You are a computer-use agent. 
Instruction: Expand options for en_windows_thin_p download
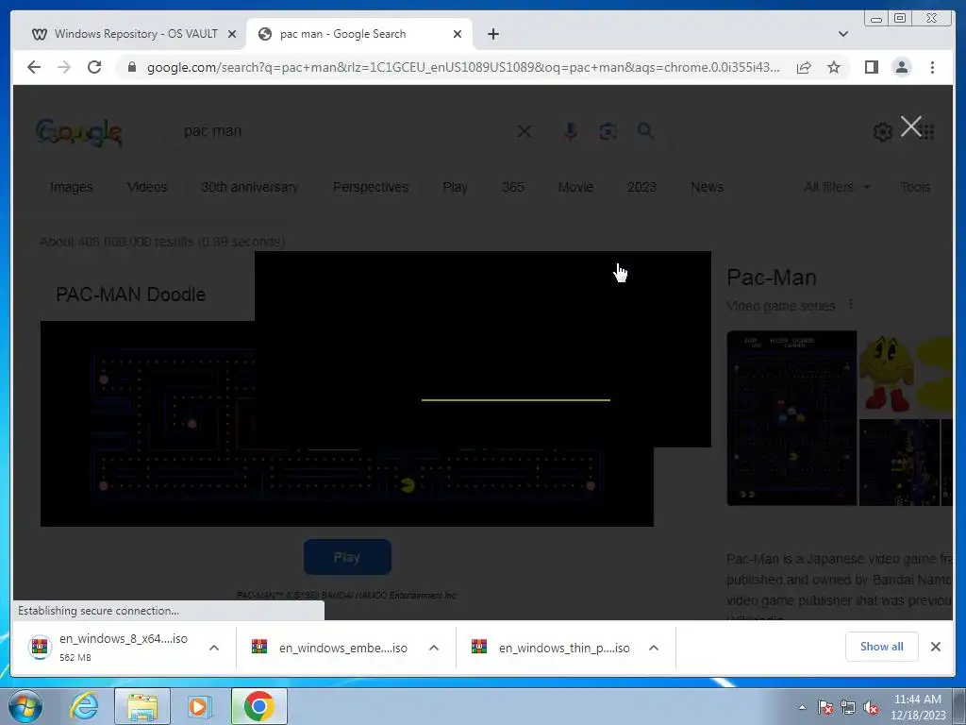pos(654,648)
